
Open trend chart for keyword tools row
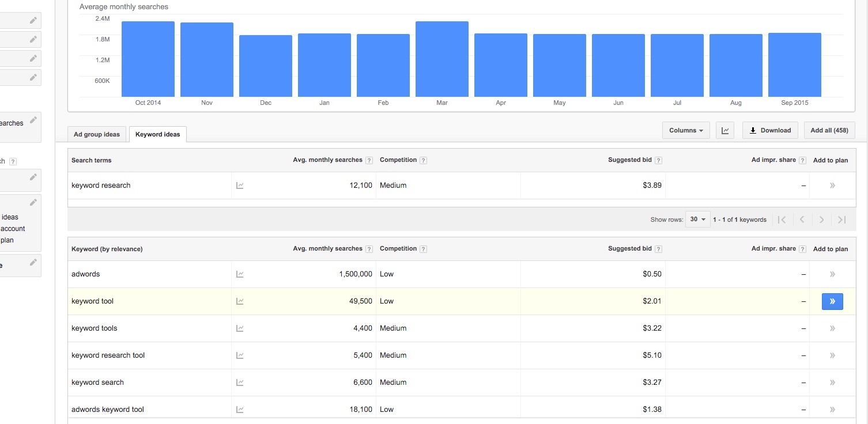(240, 328)
